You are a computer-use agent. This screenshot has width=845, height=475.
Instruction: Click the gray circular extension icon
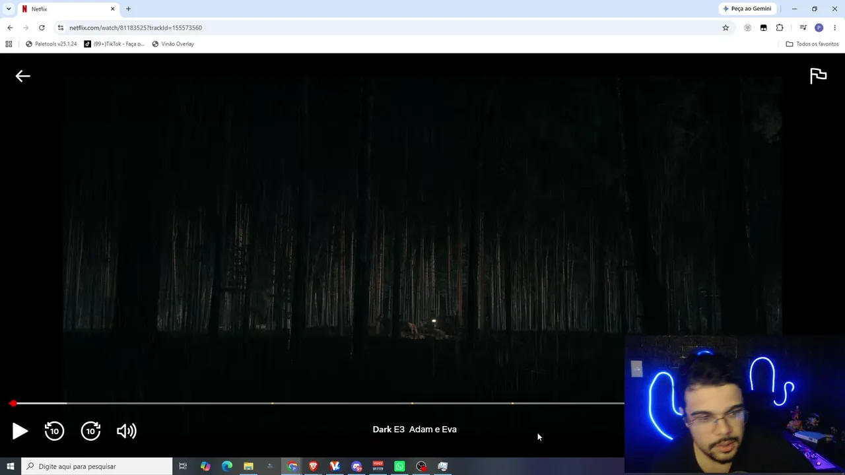point(747,28)
